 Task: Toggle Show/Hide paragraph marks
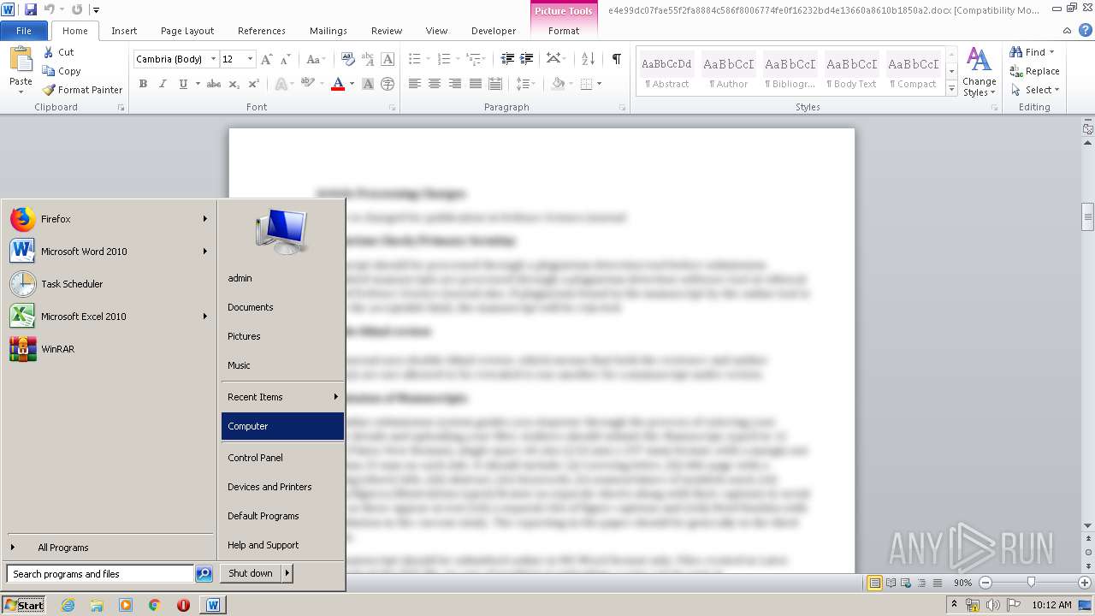pos(616,59)
